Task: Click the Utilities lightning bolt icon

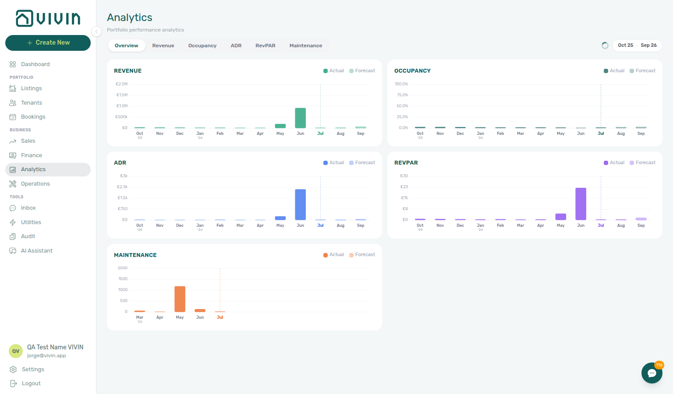Action: [x=13, y=222]
